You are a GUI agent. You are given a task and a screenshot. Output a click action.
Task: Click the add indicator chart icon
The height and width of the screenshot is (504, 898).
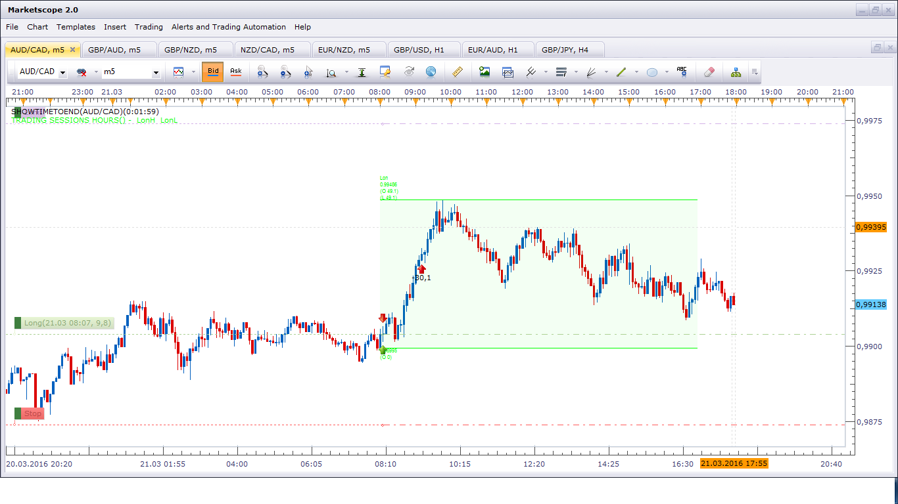508,72
